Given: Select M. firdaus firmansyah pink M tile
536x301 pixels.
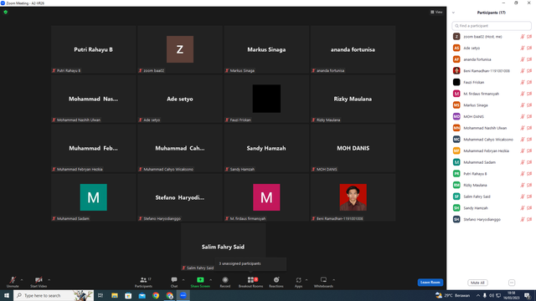Looking at the screenshot, I should (266, 197).
